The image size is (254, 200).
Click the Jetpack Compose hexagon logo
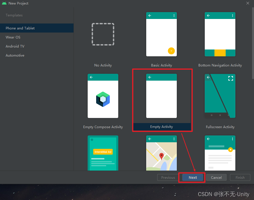coord(103,99)
